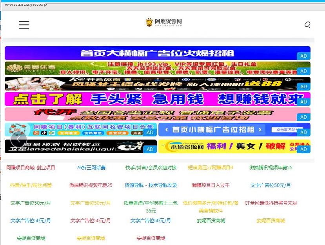Click AD badge on 网赚项目 small banner

tap(150, 132)
